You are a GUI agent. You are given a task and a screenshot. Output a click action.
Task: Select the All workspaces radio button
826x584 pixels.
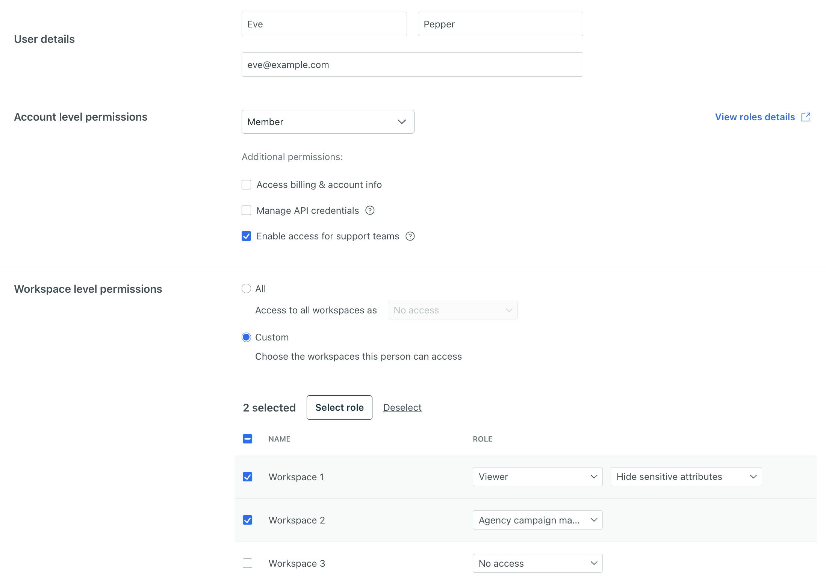point(246,288)
